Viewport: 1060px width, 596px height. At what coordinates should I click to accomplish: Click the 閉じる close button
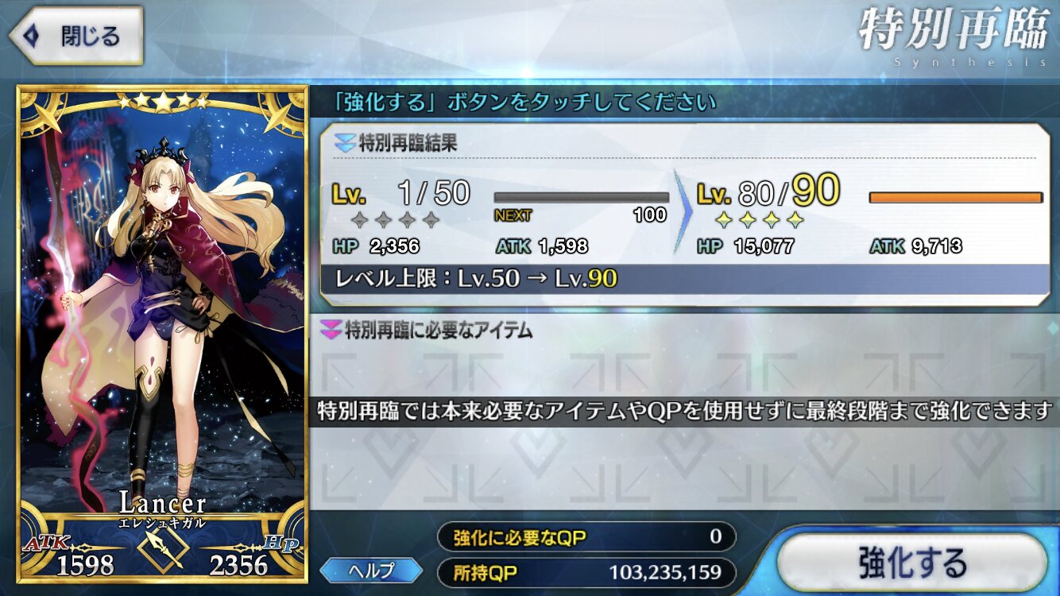(x=76, y=36)
